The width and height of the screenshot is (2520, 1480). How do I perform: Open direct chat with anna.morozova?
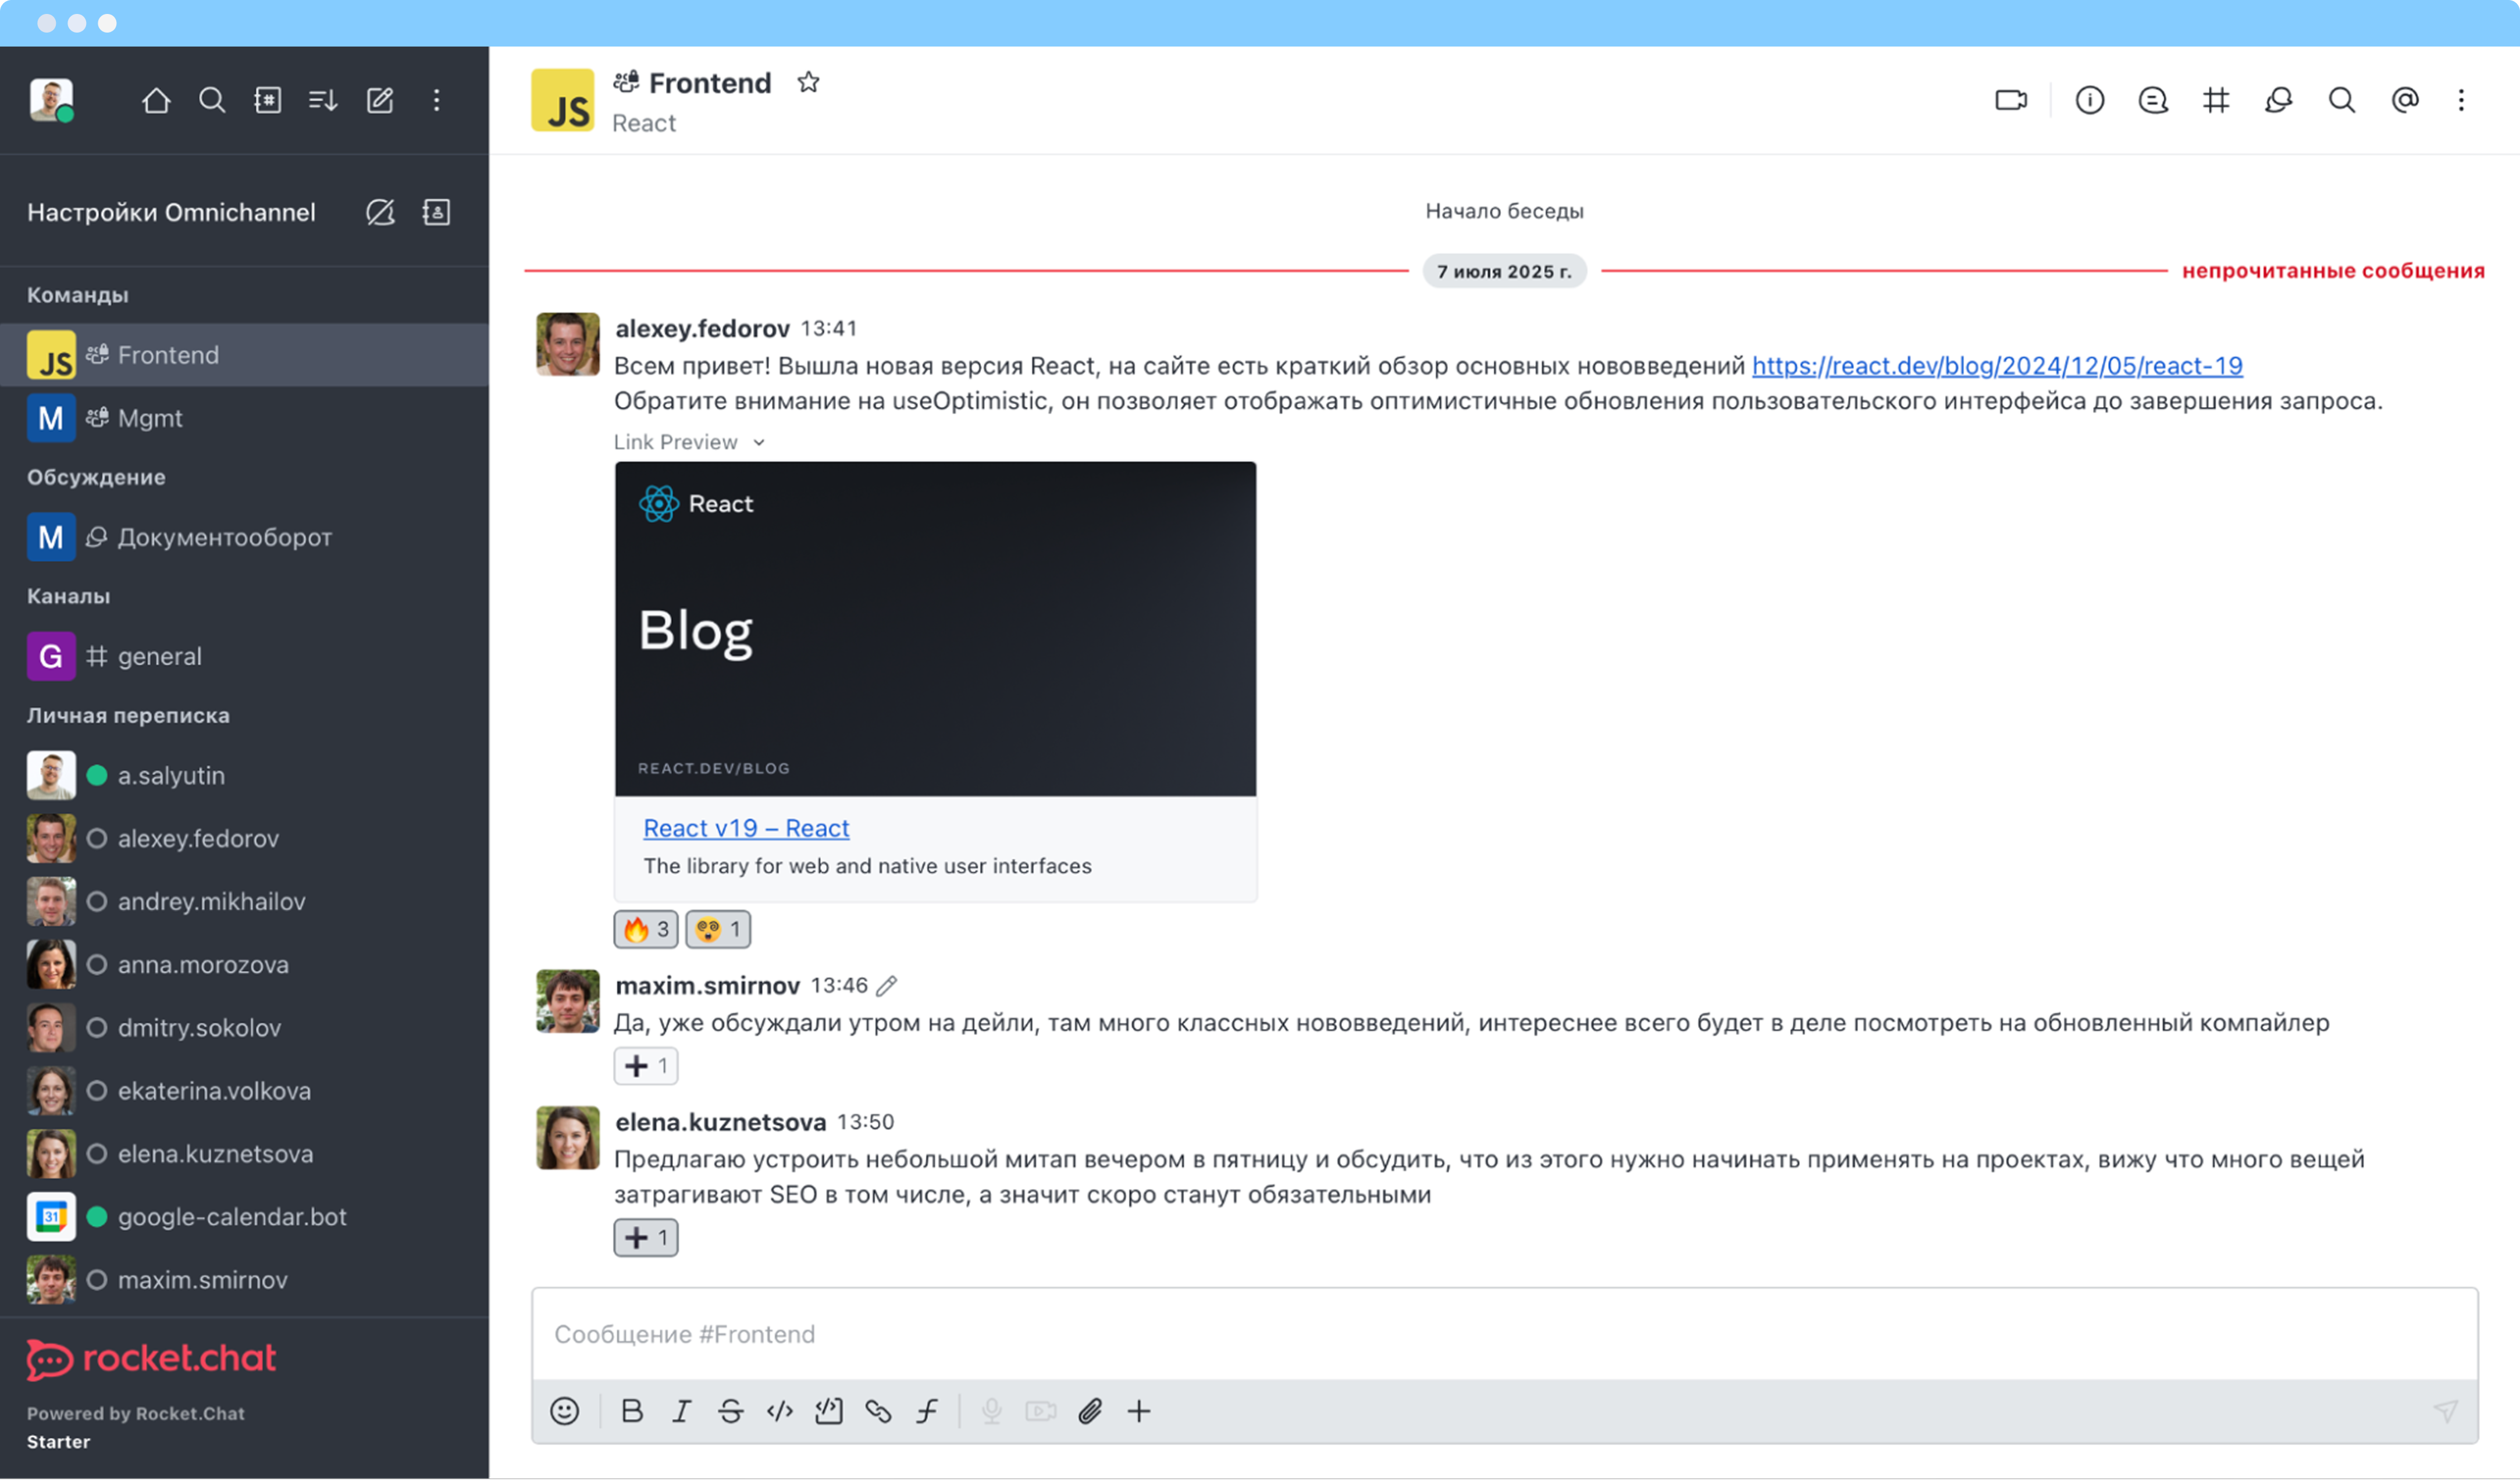pos(244,965)
